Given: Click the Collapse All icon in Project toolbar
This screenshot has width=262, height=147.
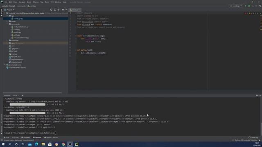Looking at the screenshot, I should [x=59, y=10].
